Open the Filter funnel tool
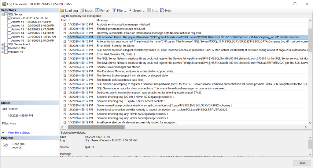The image size is (313, 168). (114, 10)
